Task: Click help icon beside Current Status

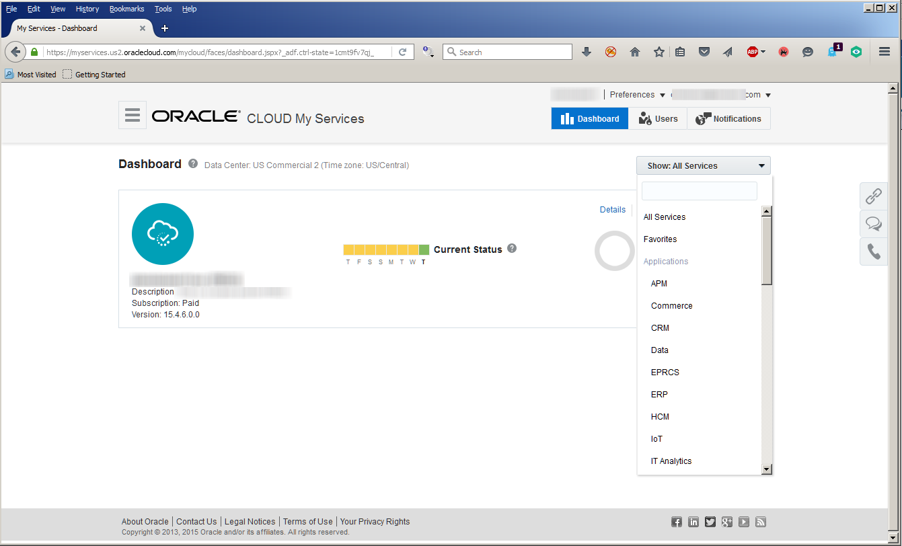Action: [512, 248]
